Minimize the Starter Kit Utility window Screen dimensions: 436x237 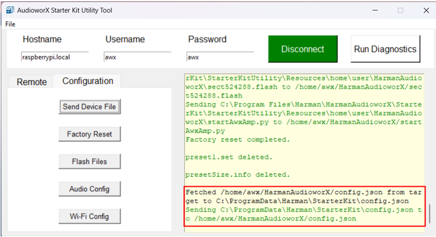click(375, 11)
